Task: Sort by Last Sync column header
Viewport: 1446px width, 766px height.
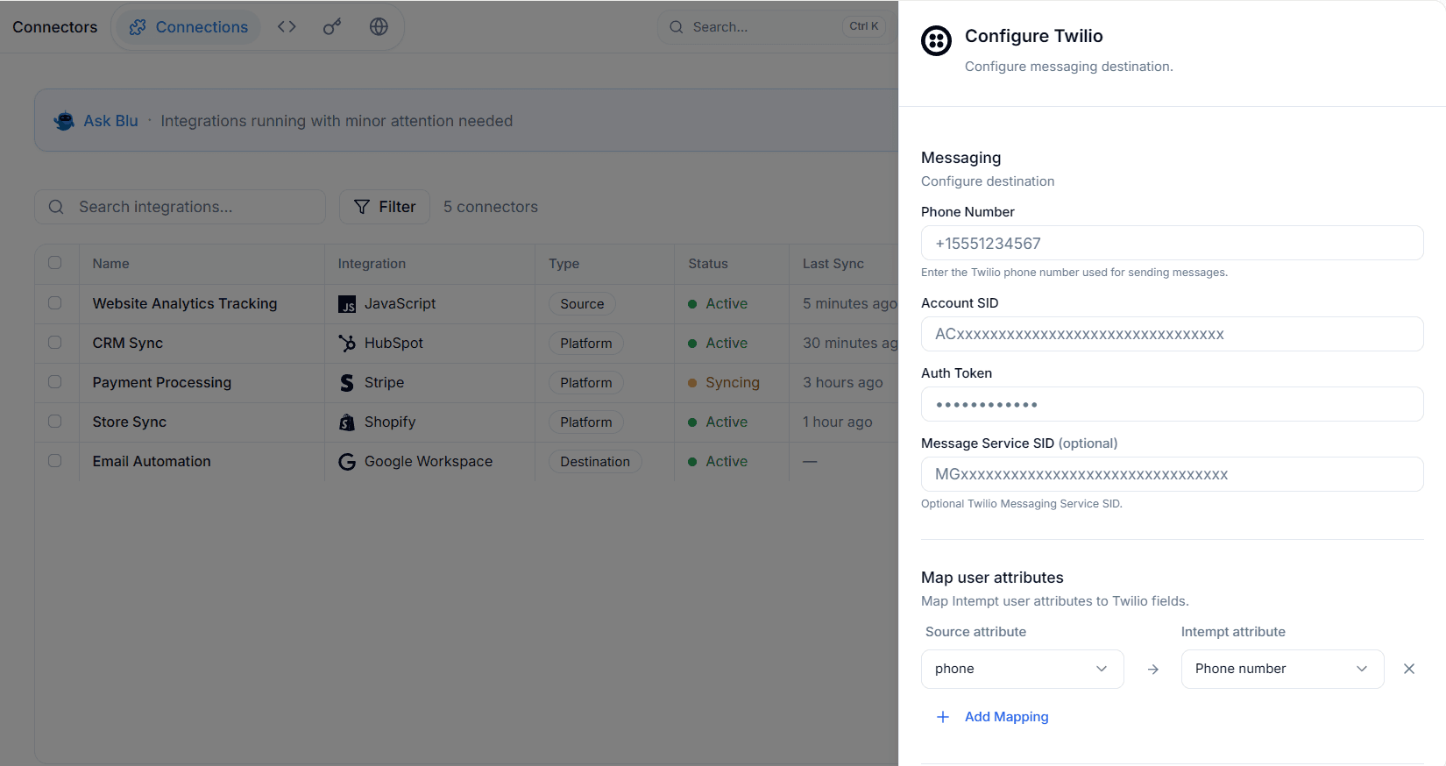Action: pyautogui.click(x=833, y=264)
